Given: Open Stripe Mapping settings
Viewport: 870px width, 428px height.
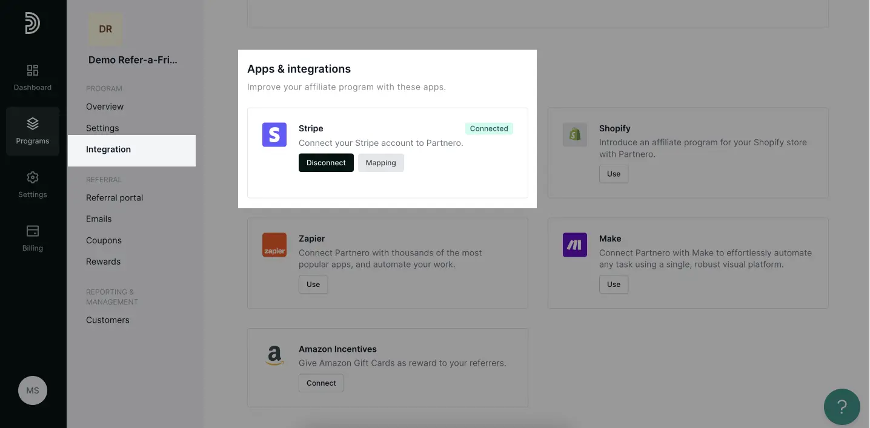Looking at the screenshot, I should click(380, 163).
